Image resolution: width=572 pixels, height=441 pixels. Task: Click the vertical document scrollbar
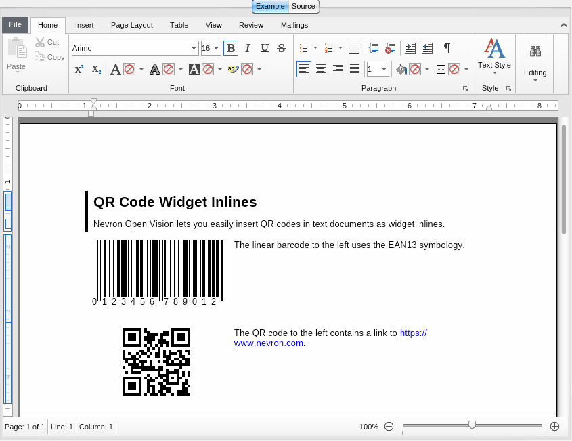point(564,180)
